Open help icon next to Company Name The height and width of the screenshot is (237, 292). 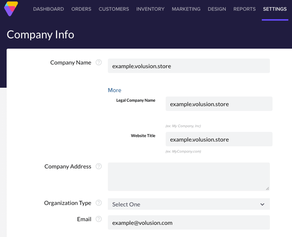(98, 62)
